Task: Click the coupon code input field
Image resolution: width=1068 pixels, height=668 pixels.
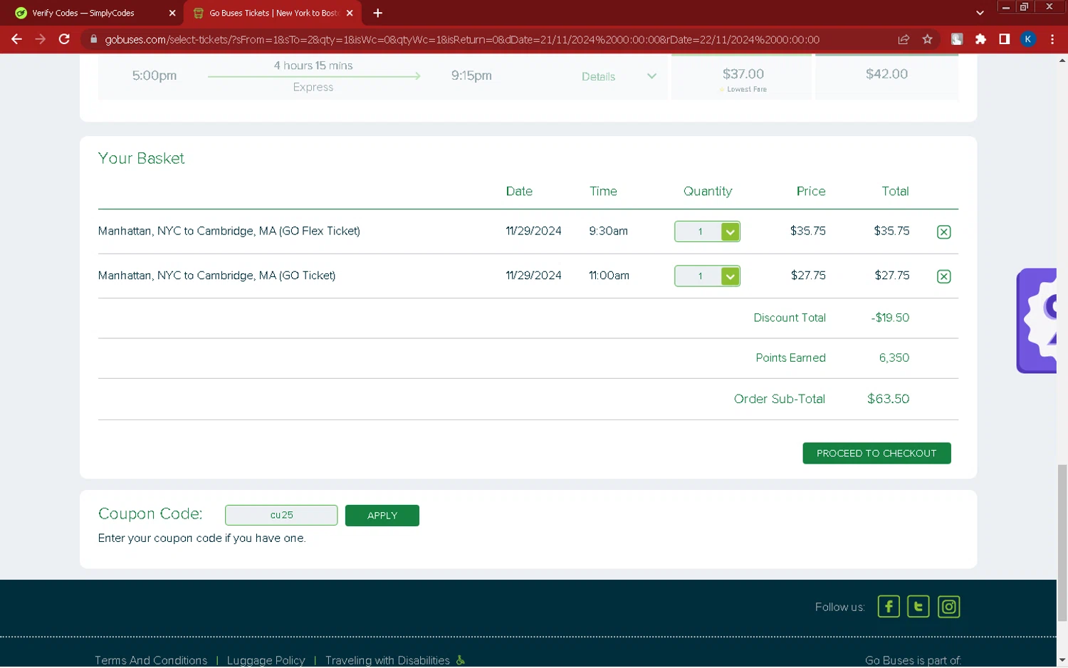Action: click(x=281, y=515)
